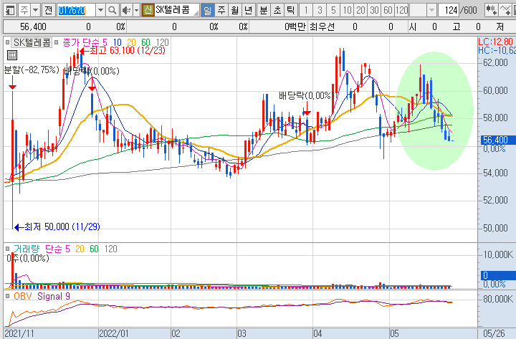Viewport: 516px width, 339px height.
Task: Choose interval 20 button
Action: pos(361,11)
